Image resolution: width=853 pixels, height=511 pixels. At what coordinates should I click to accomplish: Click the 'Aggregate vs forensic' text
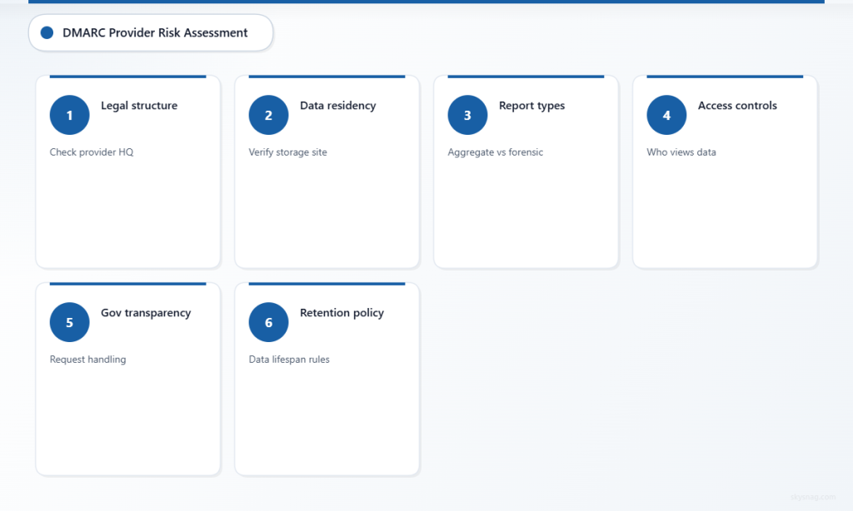[496, 152]
